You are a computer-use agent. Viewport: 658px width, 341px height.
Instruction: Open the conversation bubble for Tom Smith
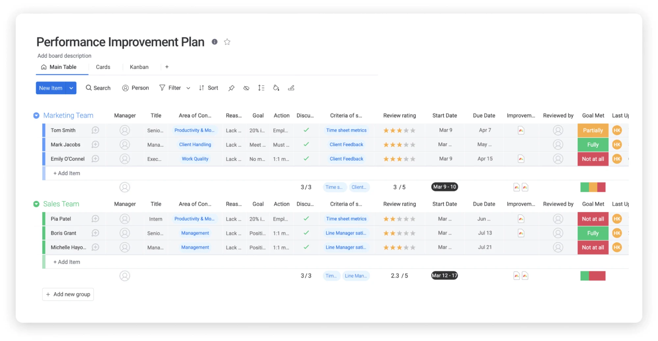pos(95,130)
